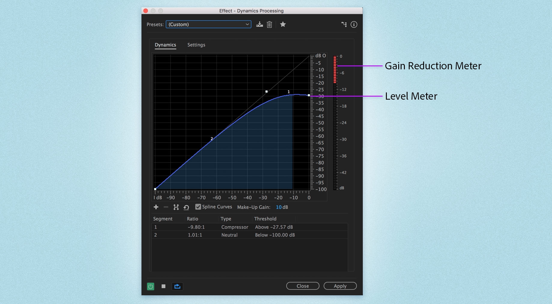Click the square toggle beside the power button
This screenshot has width=552, height=304.
(164, 286)
